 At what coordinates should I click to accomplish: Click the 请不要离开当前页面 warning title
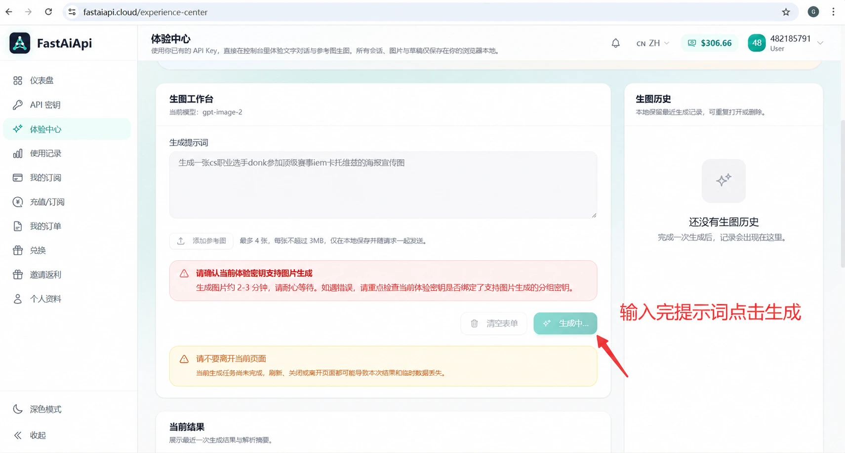click(231, 359)
